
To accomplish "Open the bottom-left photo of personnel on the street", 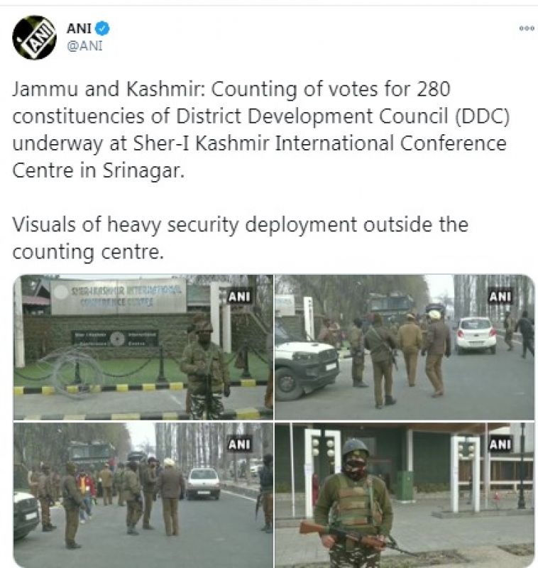I will [x=143, y=495].
